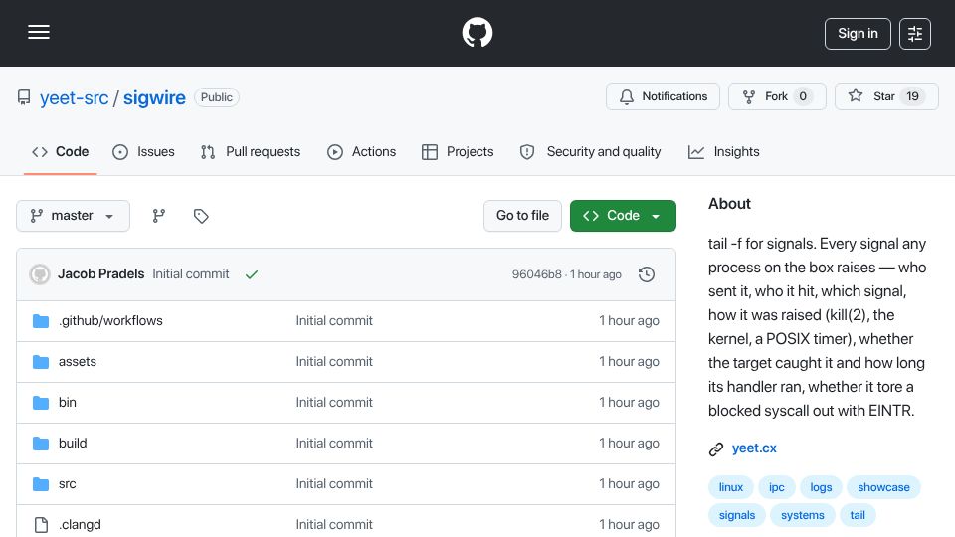This screenshot has height=537, width=955.
Task: Open the .clangd file
Action: [80, 525]
